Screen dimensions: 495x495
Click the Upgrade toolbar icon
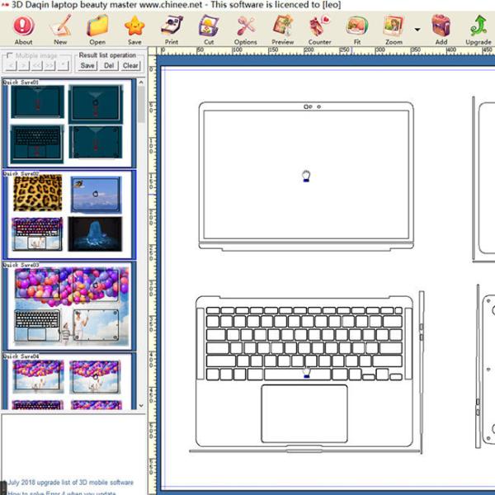(478, 28)
